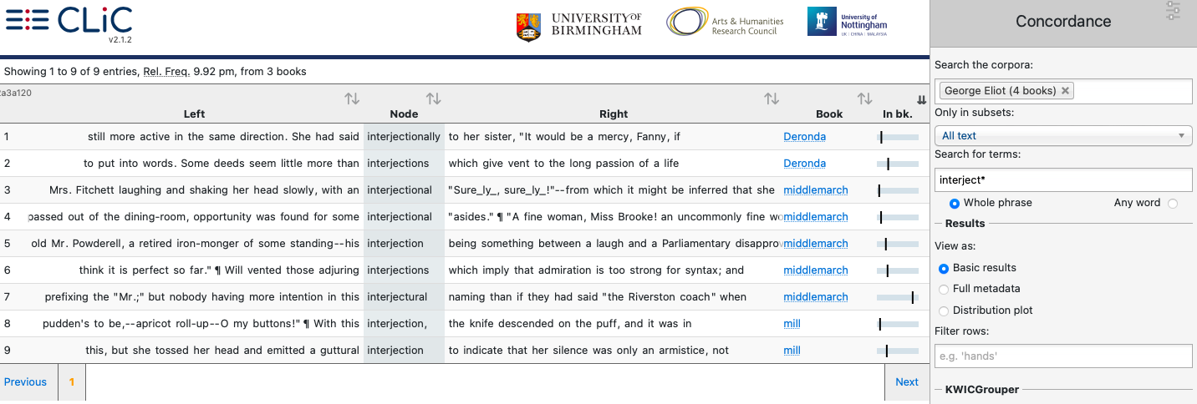Select the Any word radio option
Image resolution: width=1197 pixels, height=404 pixels.
1172,203
